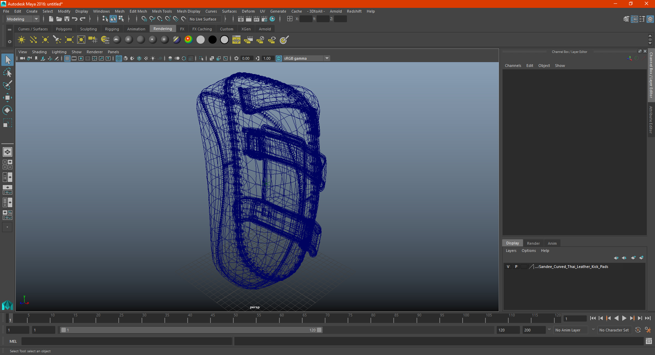This screenshot has height=355, width=655.
Task: Go to end of playback range
Action: coord(647,318)
